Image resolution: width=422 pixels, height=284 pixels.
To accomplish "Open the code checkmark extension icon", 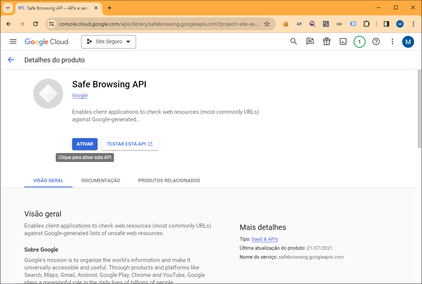I will tap(326, 24).
